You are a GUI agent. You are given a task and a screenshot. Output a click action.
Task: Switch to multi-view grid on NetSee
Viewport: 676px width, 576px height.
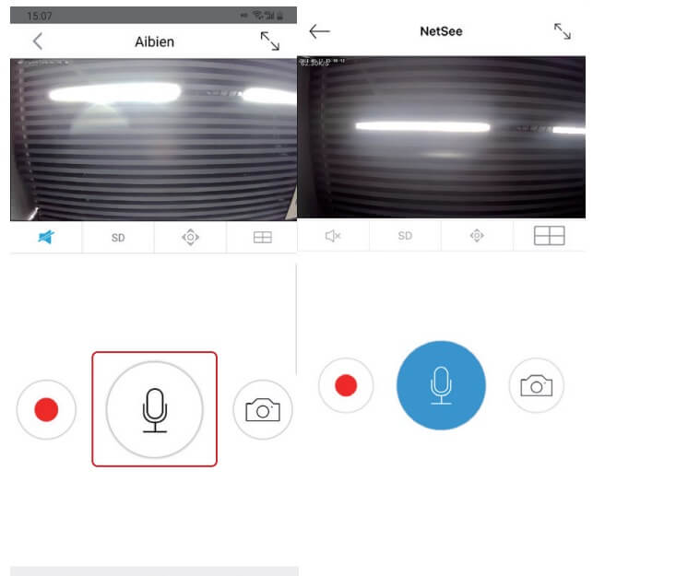pyautogui.click(x=550, y=236)
